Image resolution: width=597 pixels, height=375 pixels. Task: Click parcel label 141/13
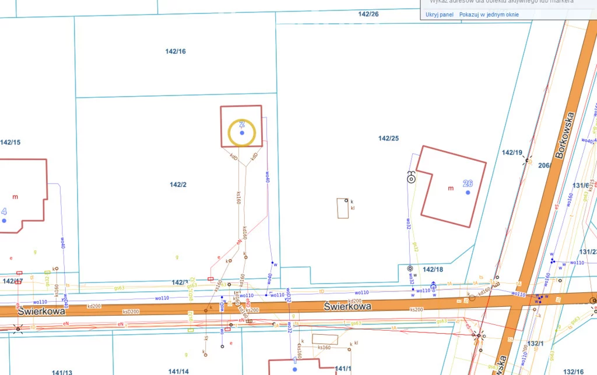click(x=62, y=372)
